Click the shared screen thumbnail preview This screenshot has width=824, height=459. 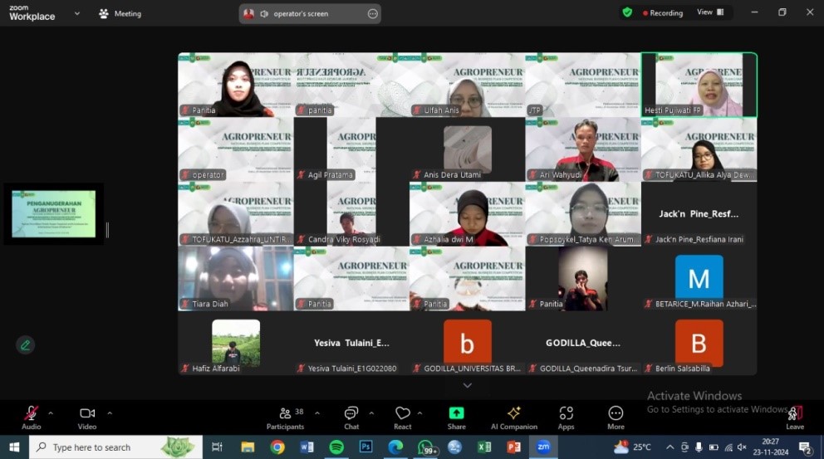[54, 214]
